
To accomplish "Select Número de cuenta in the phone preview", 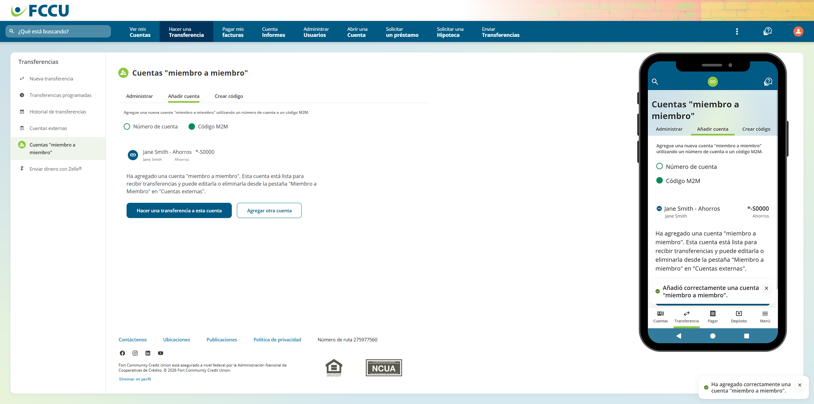I will 659,166.
